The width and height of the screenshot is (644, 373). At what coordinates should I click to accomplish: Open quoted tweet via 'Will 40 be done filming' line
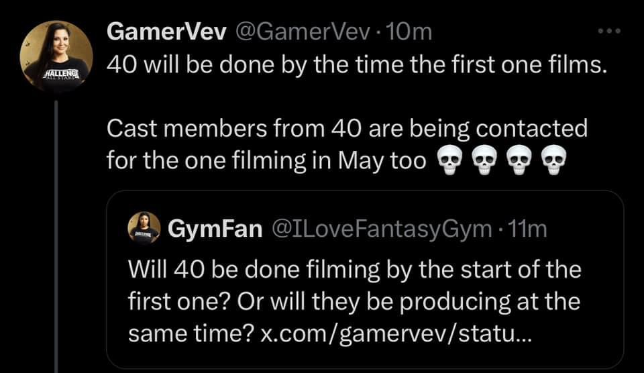(354, 270)
